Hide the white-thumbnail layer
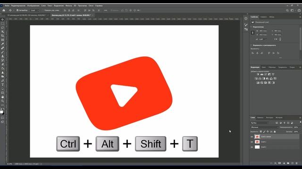 [252, 147]
